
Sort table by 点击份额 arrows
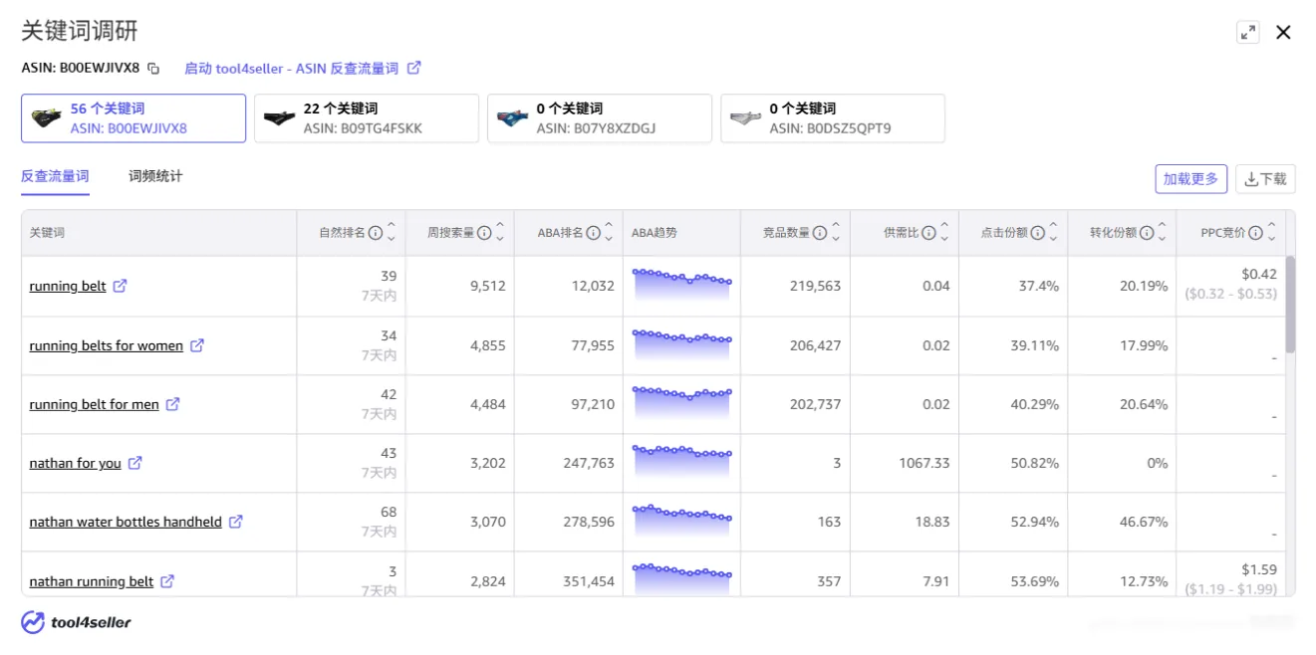pos(1053,232)
